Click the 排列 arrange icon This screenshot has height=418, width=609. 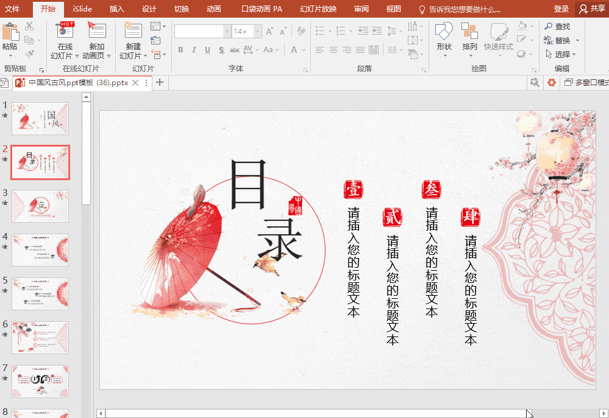coord(469,32)
